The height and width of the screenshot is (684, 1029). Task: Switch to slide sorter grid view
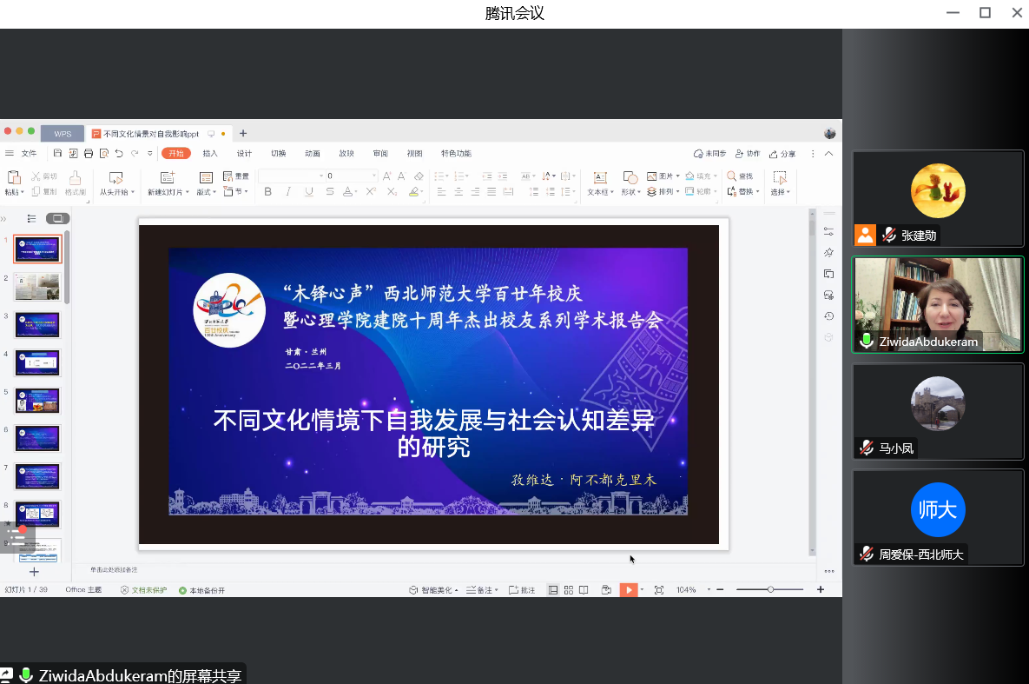point(568,590)
